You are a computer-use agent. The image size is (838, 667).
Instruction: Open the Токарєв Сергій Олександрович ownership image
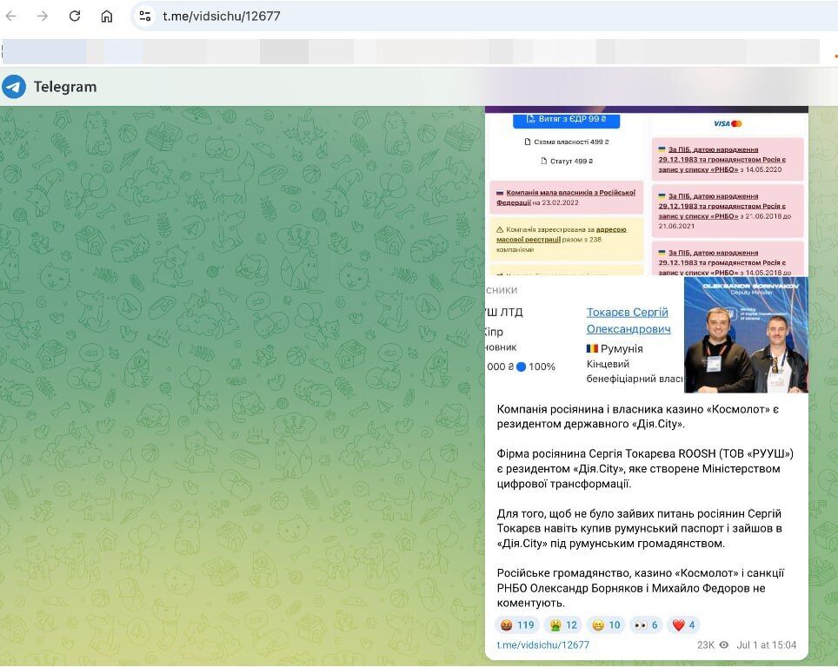(x=584, y=335)
